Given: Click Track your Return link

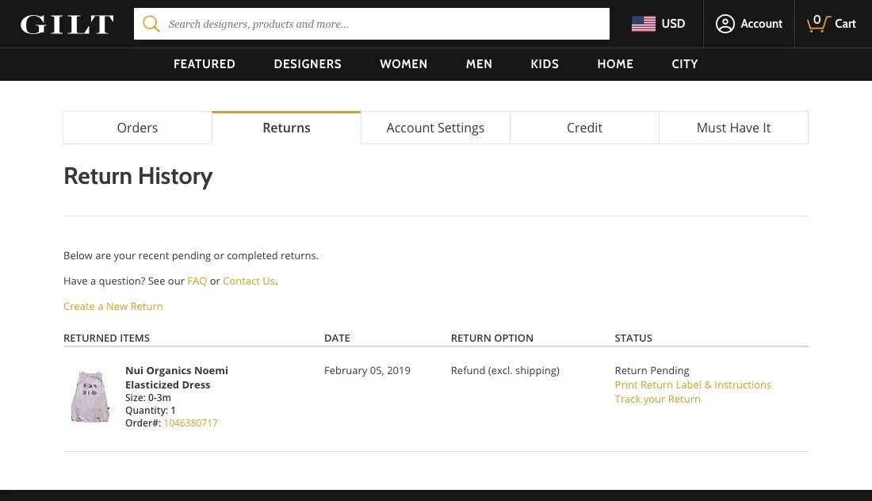Looking at the screenshot, I should point(657,400).
